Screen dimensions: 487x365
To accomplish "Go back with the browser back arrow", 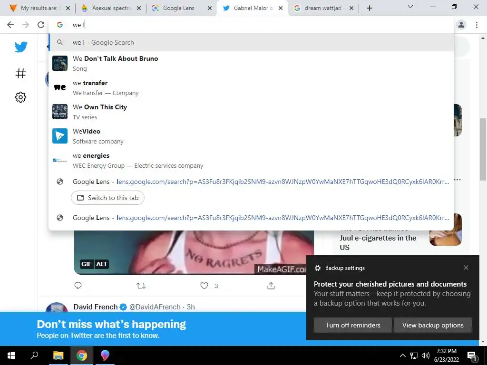I will point(10,25).
